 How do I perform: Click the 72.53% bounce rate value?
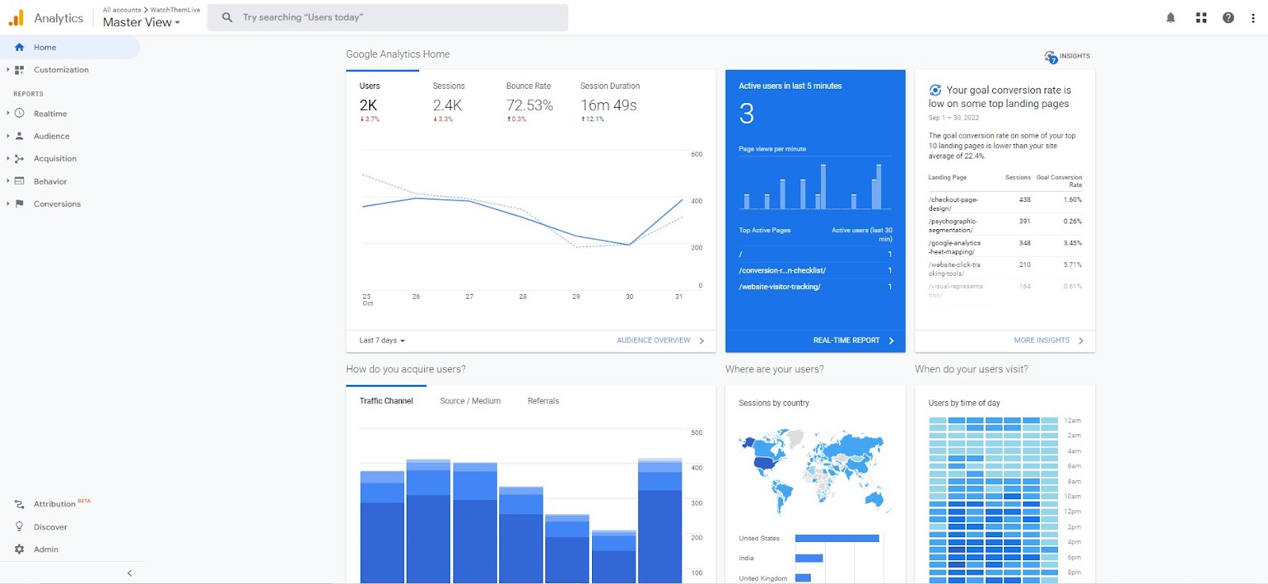(x=529, y=105)
